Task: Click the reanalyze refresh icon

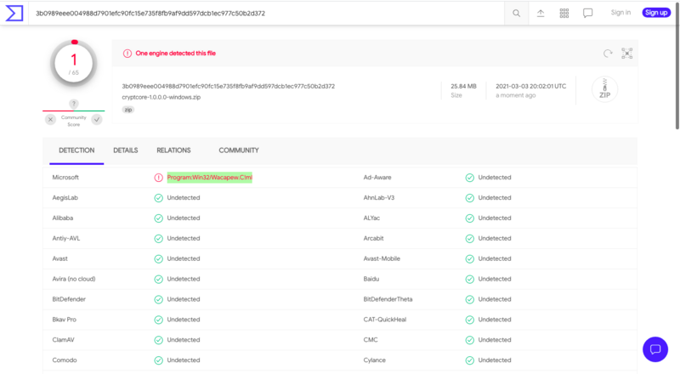Action: (x=608, y=54)
